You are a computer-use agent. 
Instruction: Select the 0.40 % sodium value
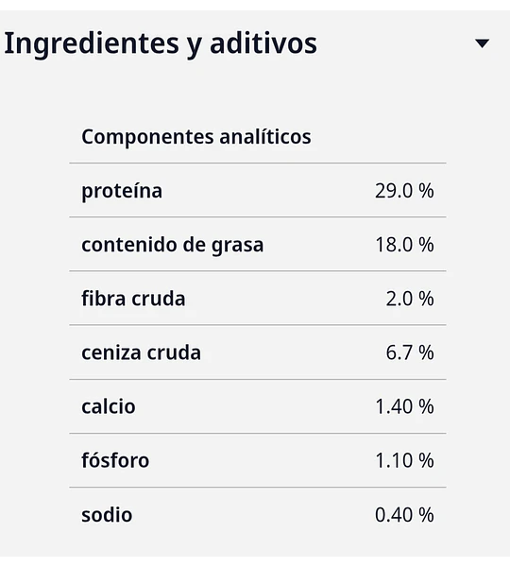tap(404, 515)
